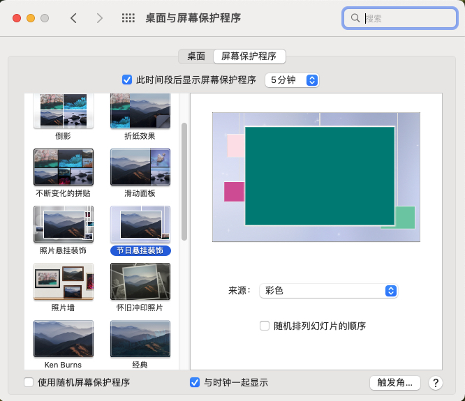Open the help question mark button
Viewport: 465px width, 401px height.
coord(436,382)
